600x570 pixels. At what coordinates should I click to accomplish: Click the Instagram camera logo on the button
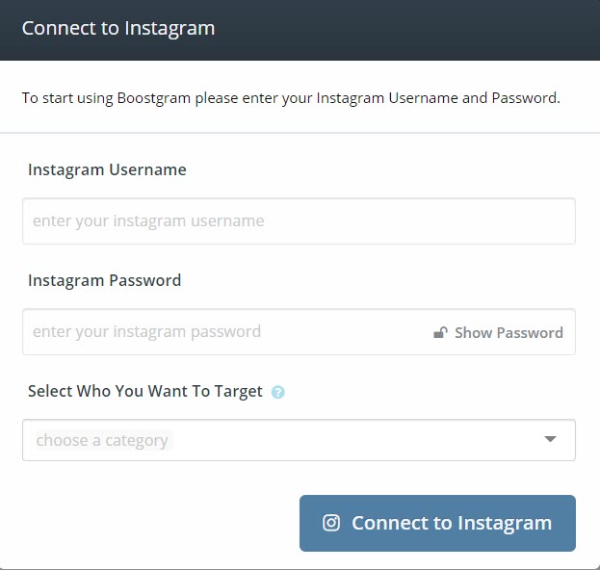pos(331,523)
